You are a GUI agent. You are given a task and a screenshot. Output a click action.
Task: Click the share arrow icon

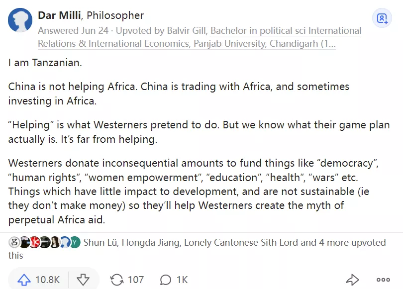pos(352,280)
